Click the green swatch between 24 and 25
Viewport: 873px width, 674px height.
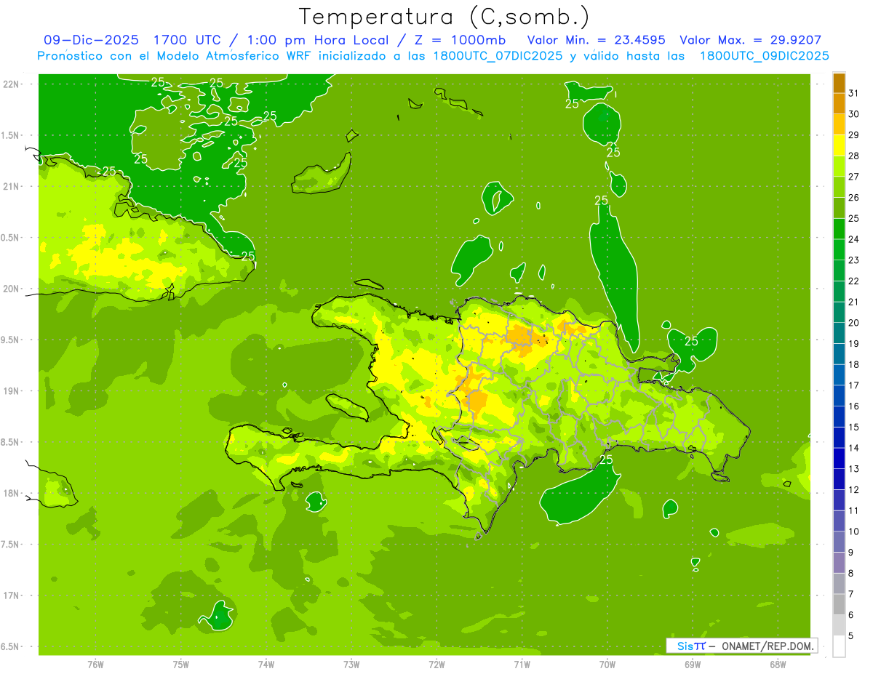pos(839,228)
